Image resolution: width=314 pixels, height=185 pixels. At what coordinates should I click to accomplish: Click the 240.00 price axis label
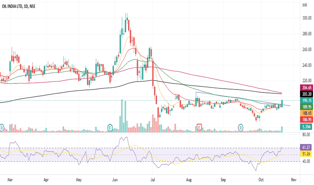[x=307, y=65]
